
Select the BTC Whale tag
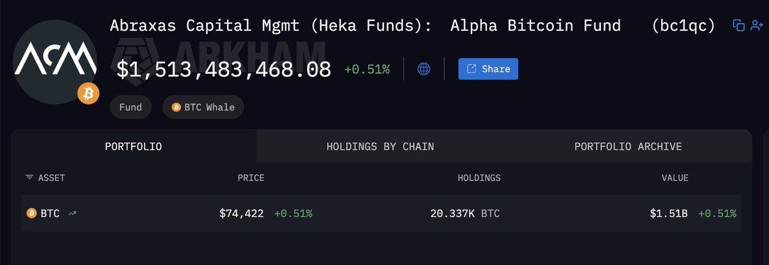click(x=203, y=108)
